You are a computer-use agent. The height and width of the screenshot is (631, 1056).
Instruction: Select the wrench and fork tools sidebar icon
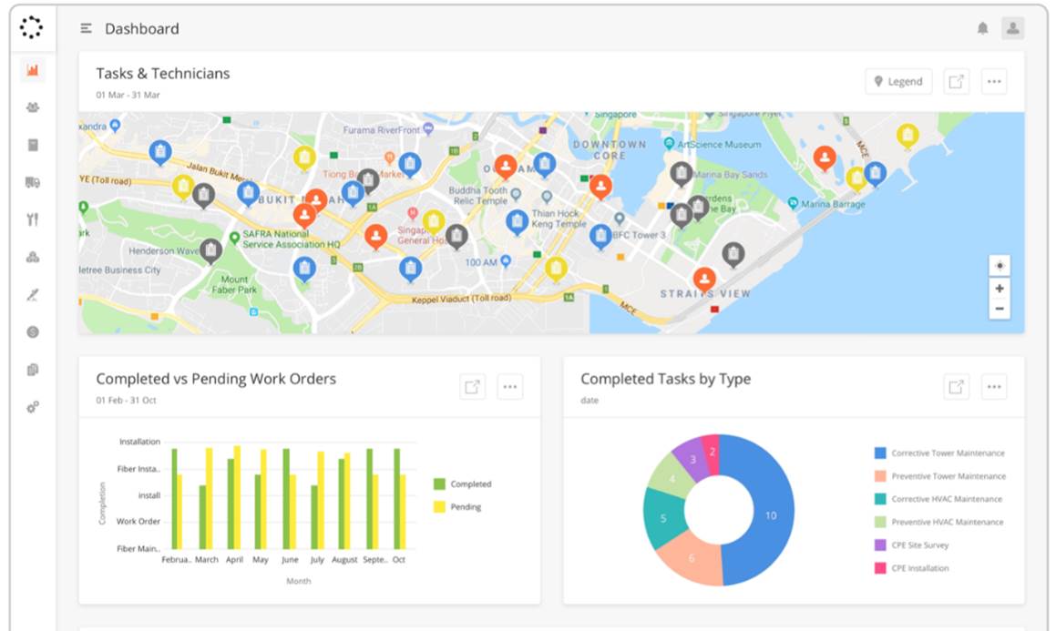click(x=33, y=219)
